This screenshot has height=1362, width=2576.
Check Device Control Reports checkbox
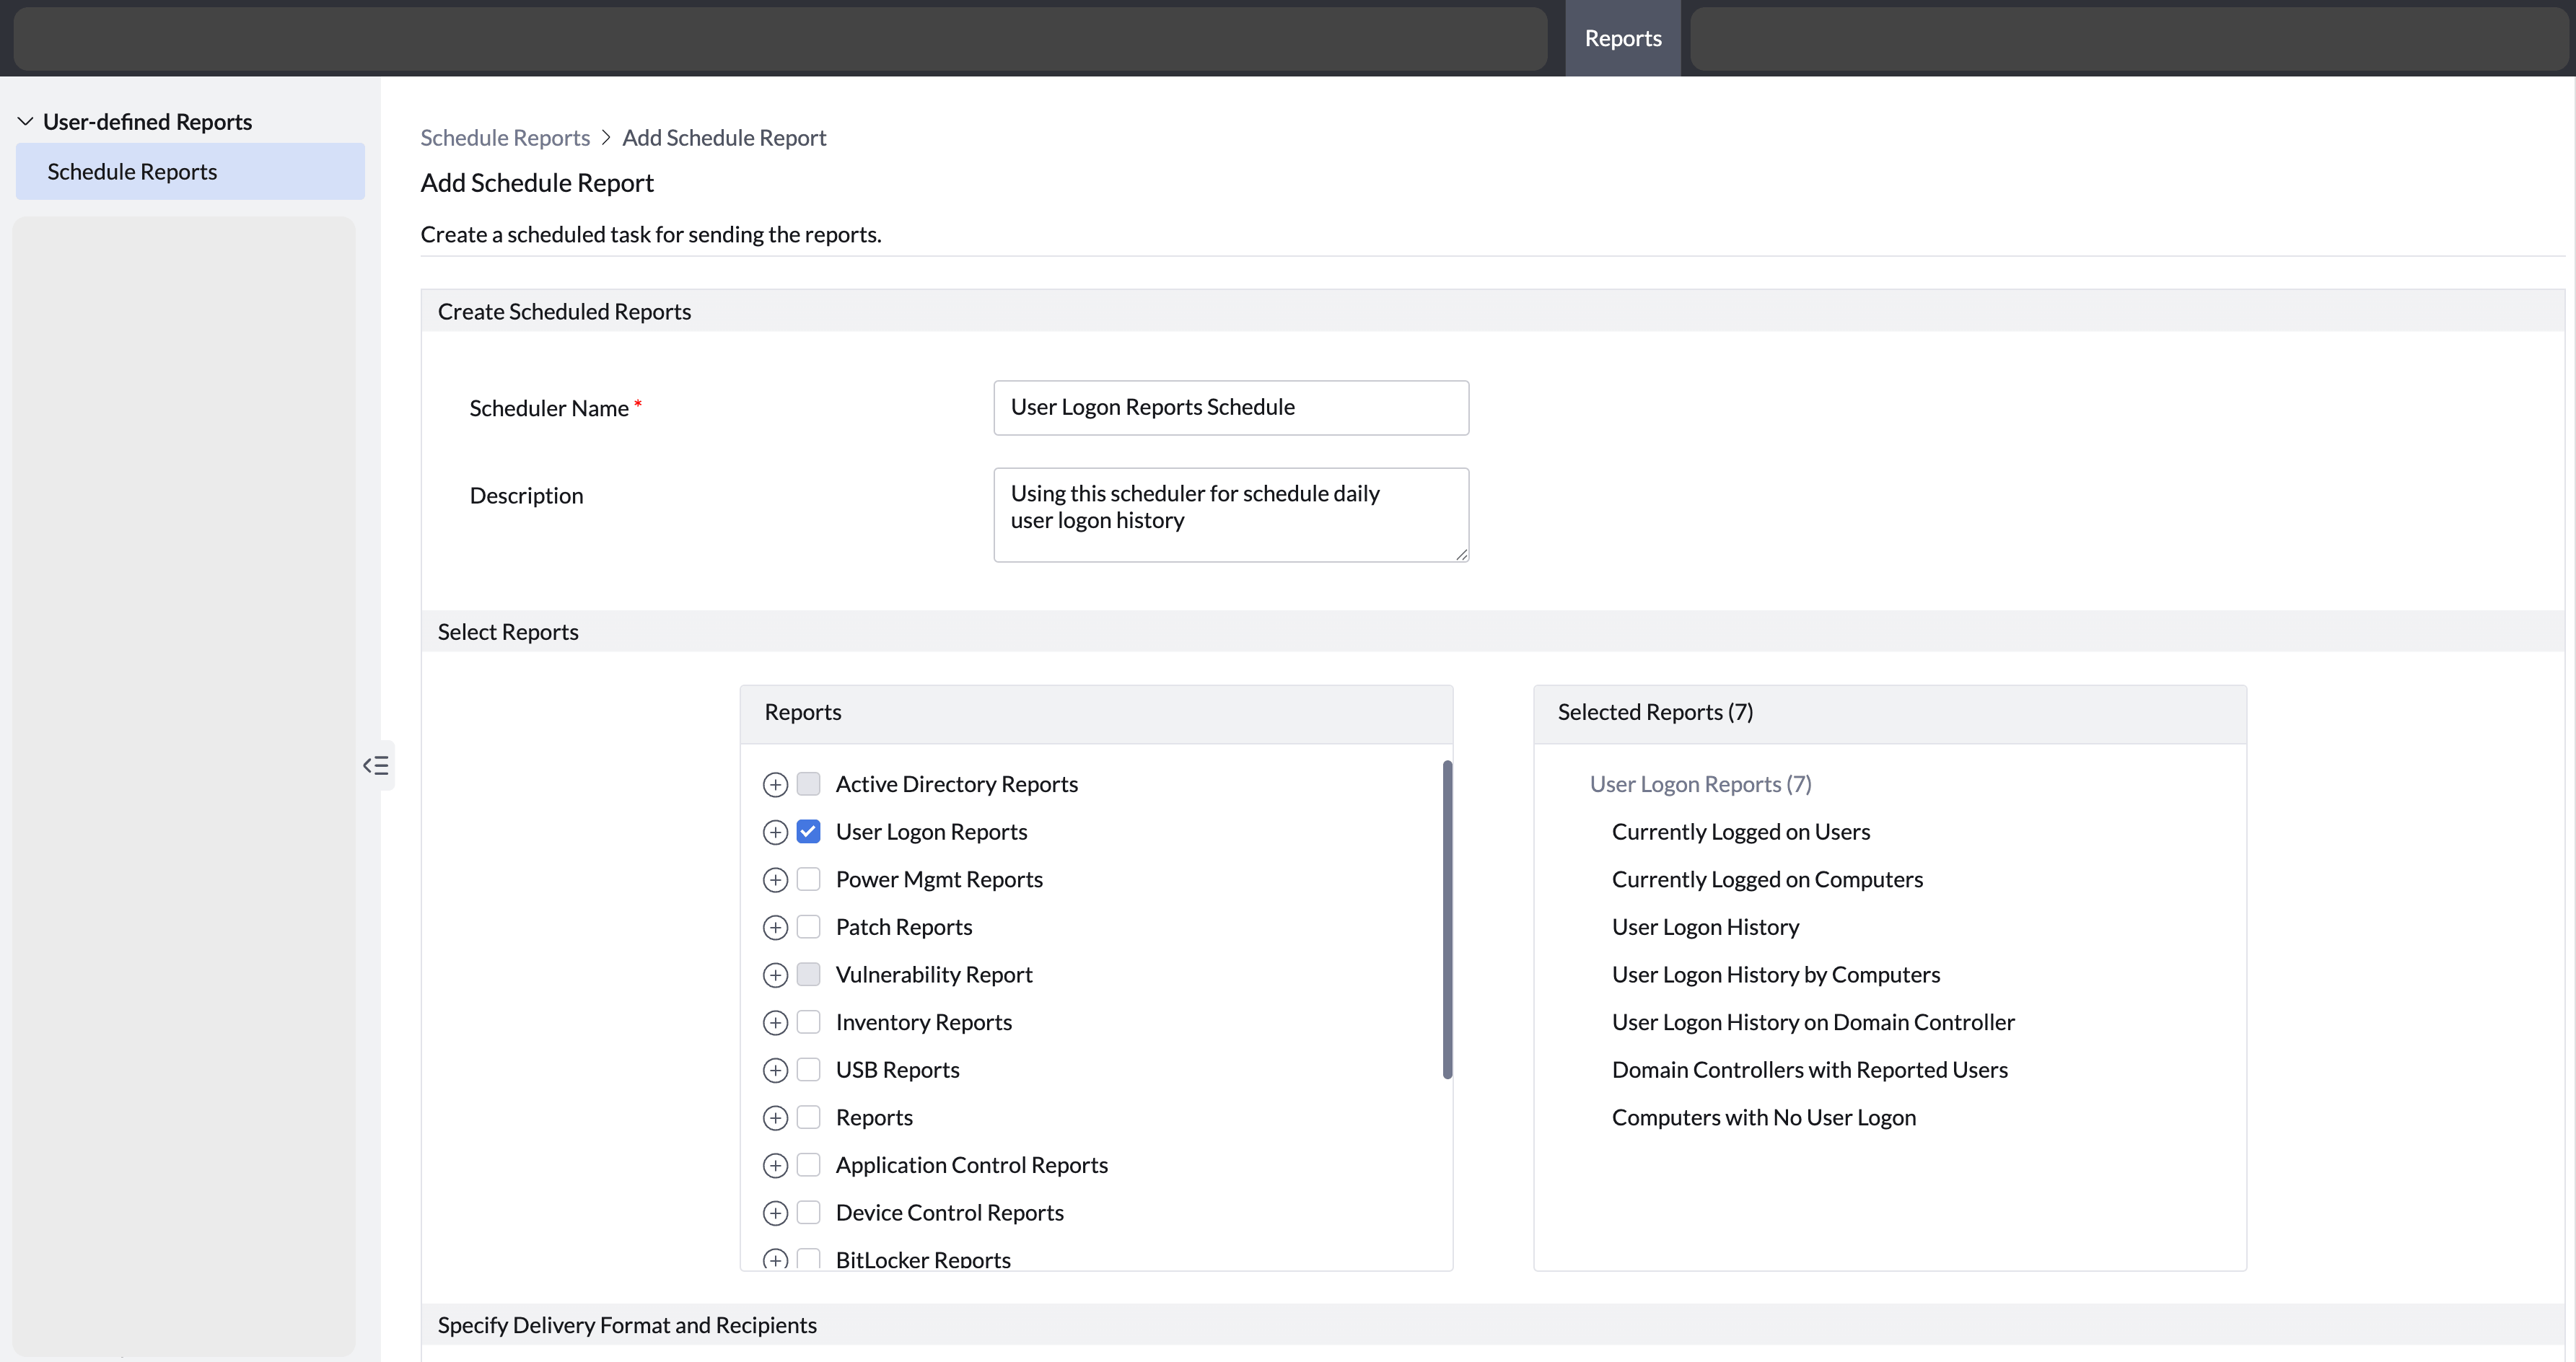(808, 1212)
